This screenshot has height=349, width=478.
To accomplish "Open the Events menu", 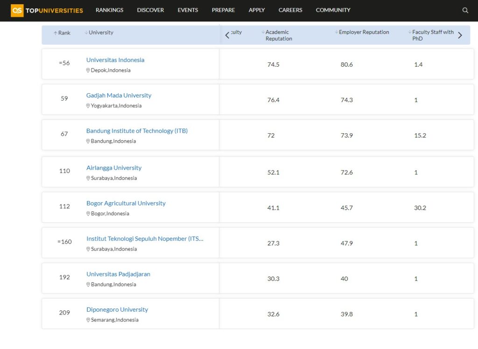I will pyautogui.click(x=188, y=10).
